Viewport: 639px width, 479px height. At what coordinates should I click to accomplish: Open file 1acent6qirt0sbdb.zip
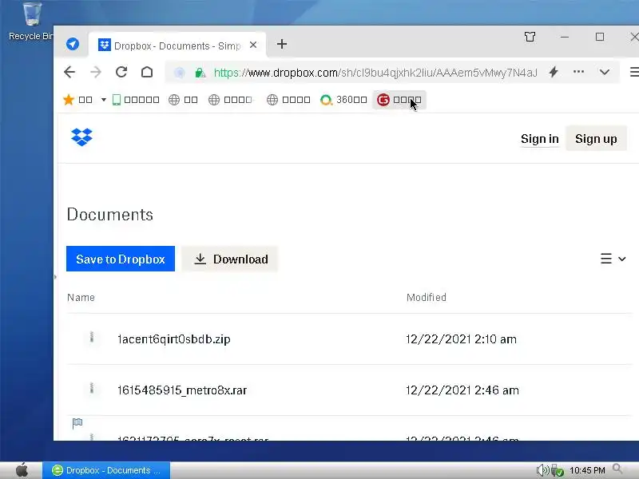point(173,339)
